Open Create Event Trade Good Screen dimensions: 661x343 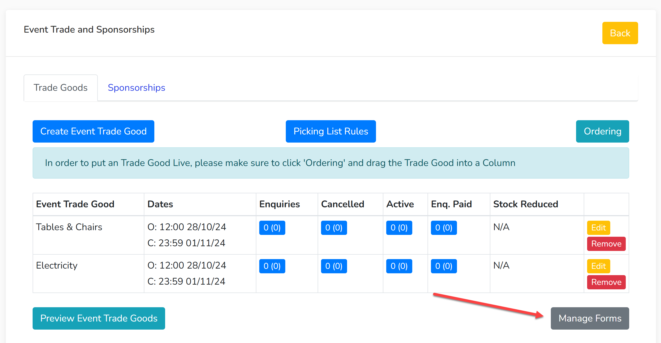(93, 131)
